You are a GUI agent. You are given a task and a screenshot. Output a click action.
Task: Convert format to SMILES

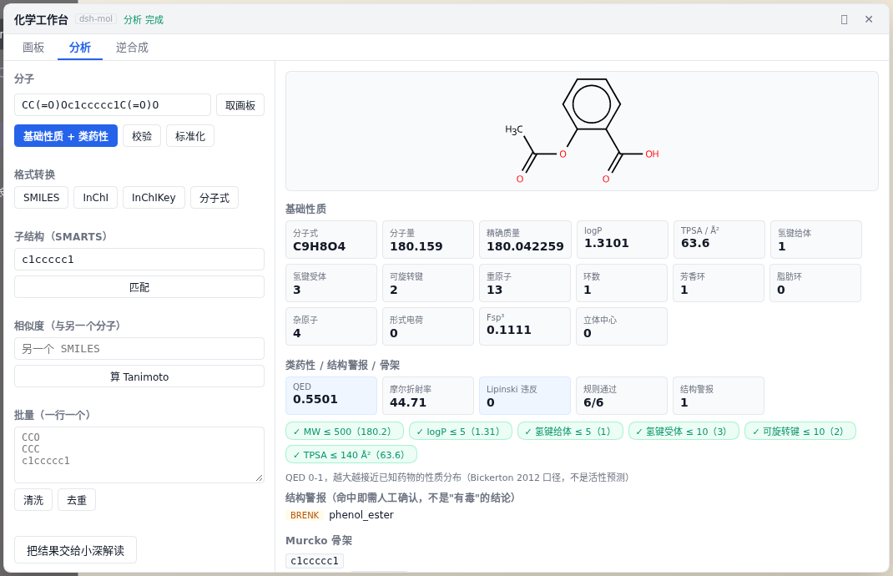point(42,198)
